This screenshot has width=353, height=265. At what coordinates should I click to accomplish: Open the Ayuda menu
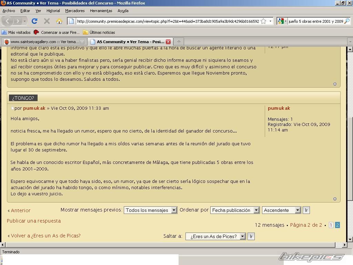[123, 11]
